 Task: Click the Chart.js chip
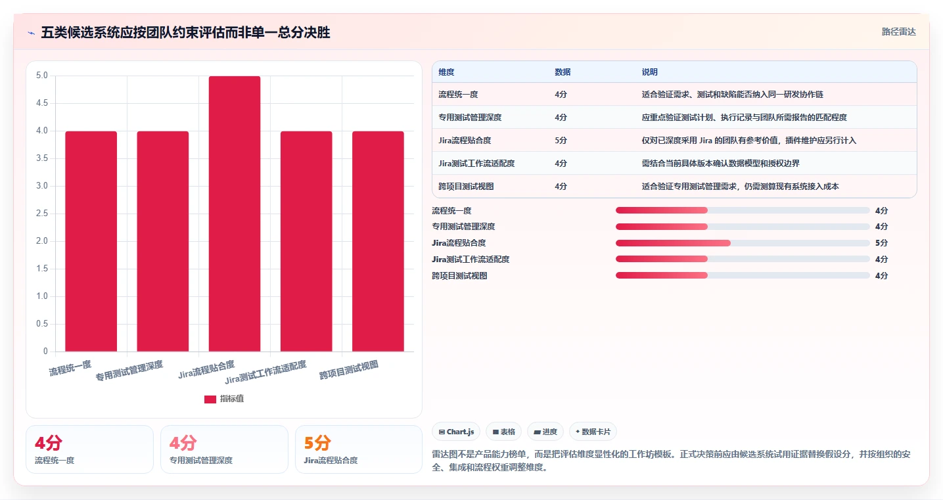click(456, 432)
